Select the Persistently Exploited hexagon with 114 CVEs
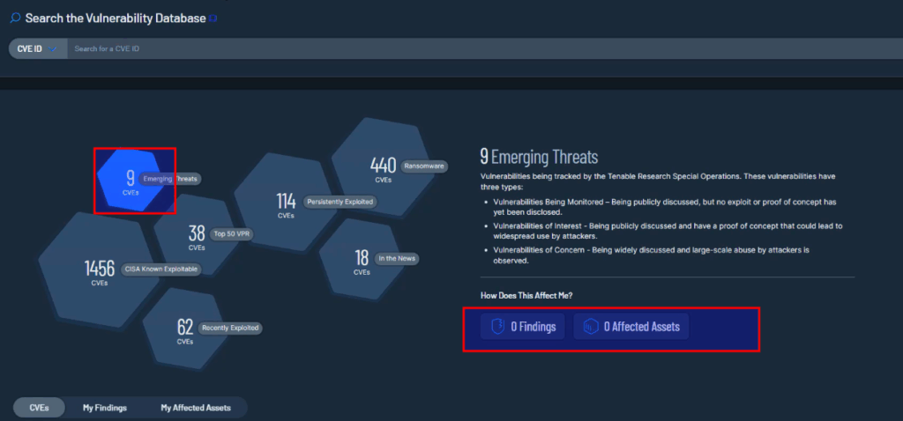 286,203
